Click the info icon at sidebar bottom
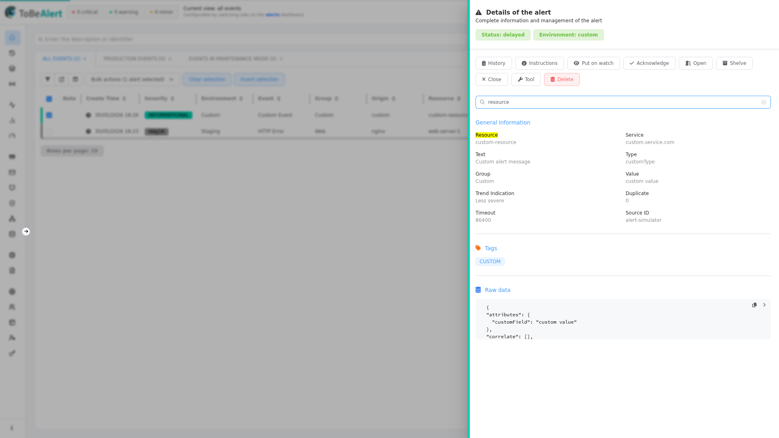779x438 pixels. [x=12, y=428]
